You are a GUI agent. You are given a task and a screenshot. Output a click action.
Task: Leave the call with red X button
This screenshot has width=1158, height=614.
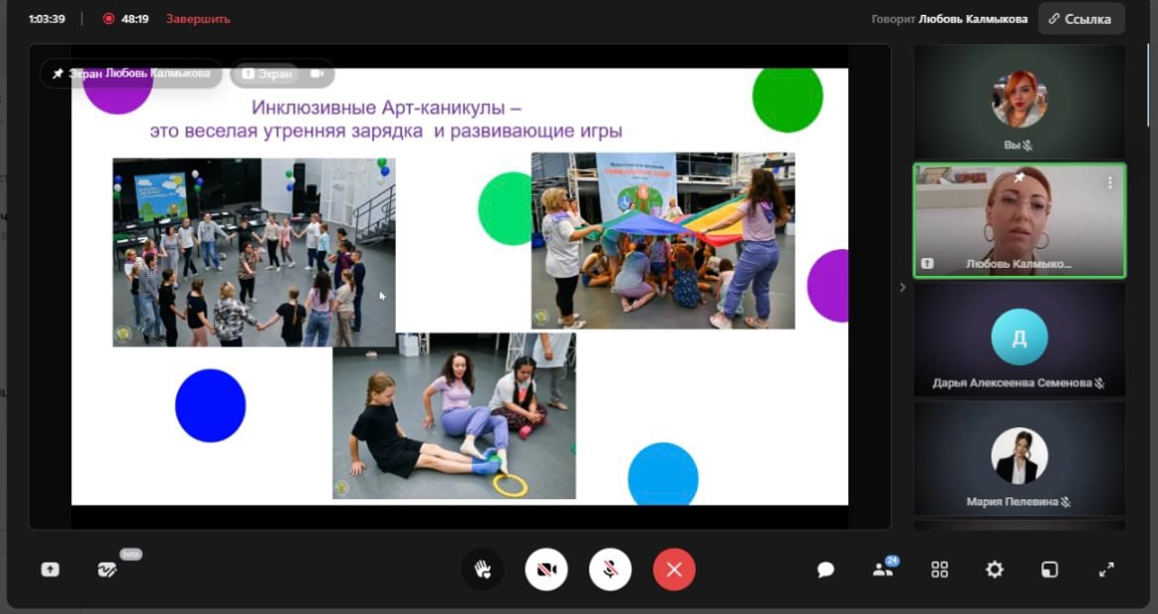point(674,570)
